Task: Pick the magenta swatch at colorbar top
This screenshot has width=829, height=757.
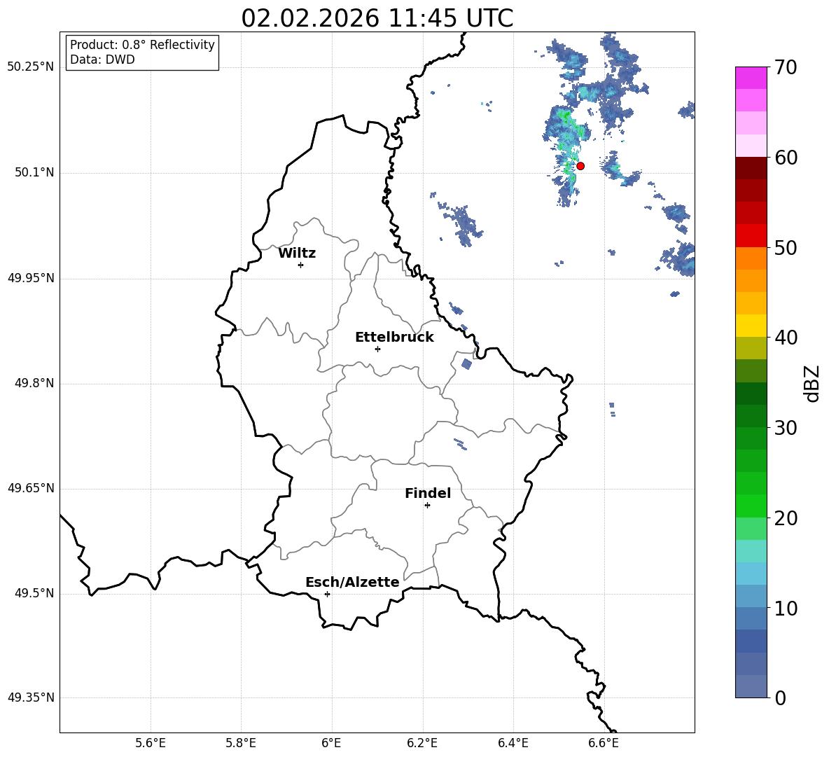Action: point(751,78)
